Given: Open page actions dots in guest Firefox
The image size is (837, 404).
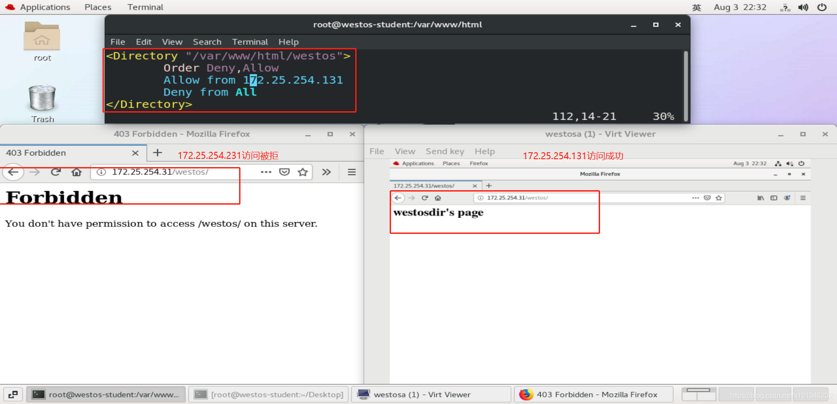Looking at the screenshot, I should 695,198.
